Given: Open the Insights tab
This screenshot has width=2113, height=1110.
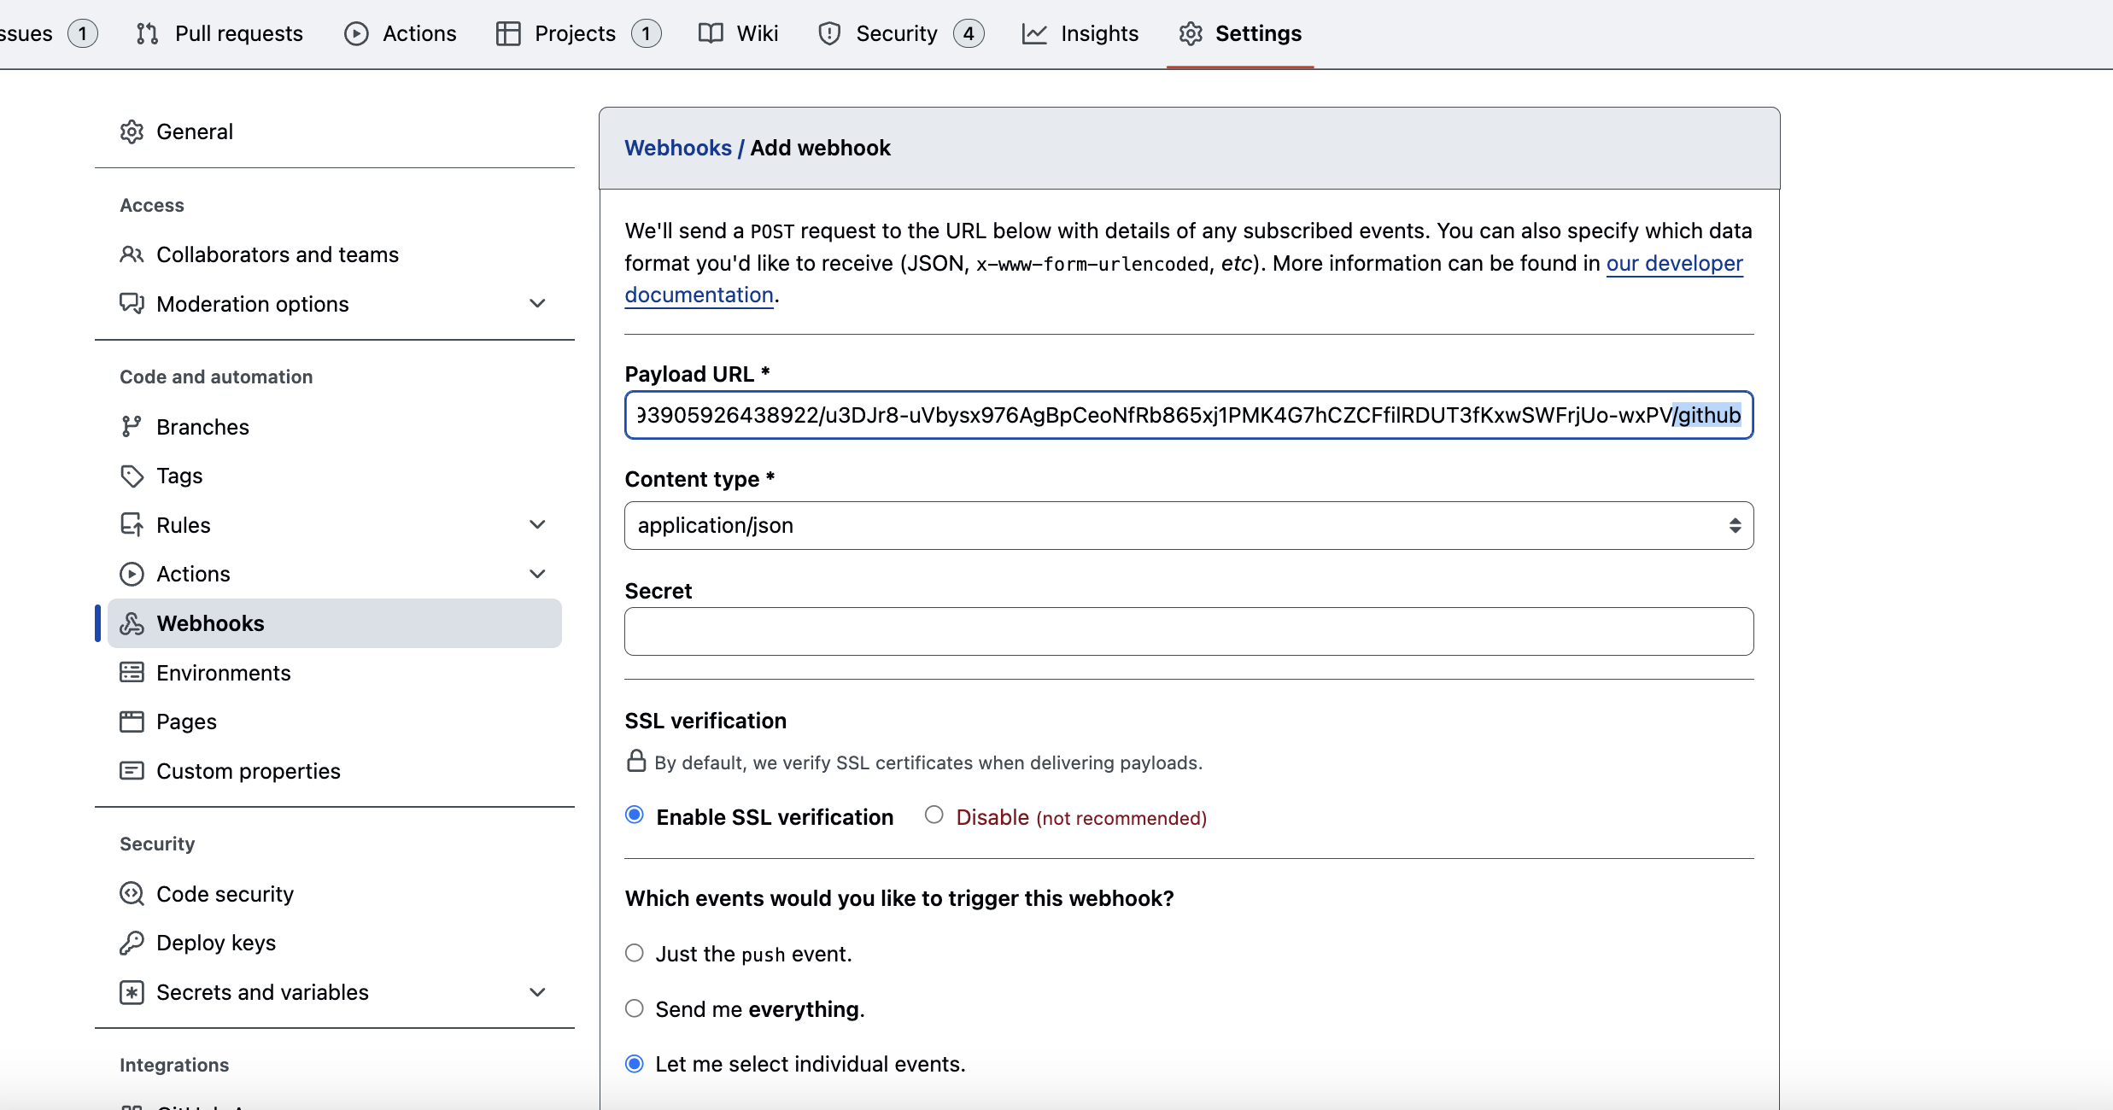Looking at the screenshot, I should (x=1080, y=33).
